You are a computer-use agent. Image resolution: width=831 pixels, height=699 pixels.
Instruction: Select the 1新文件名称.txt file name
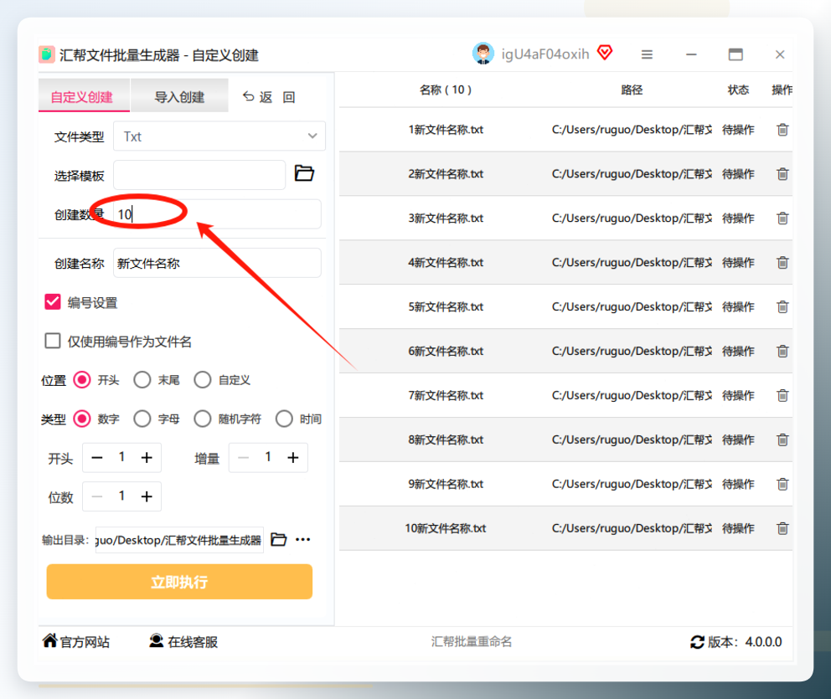pyautogui.click(x=446, y=130)
